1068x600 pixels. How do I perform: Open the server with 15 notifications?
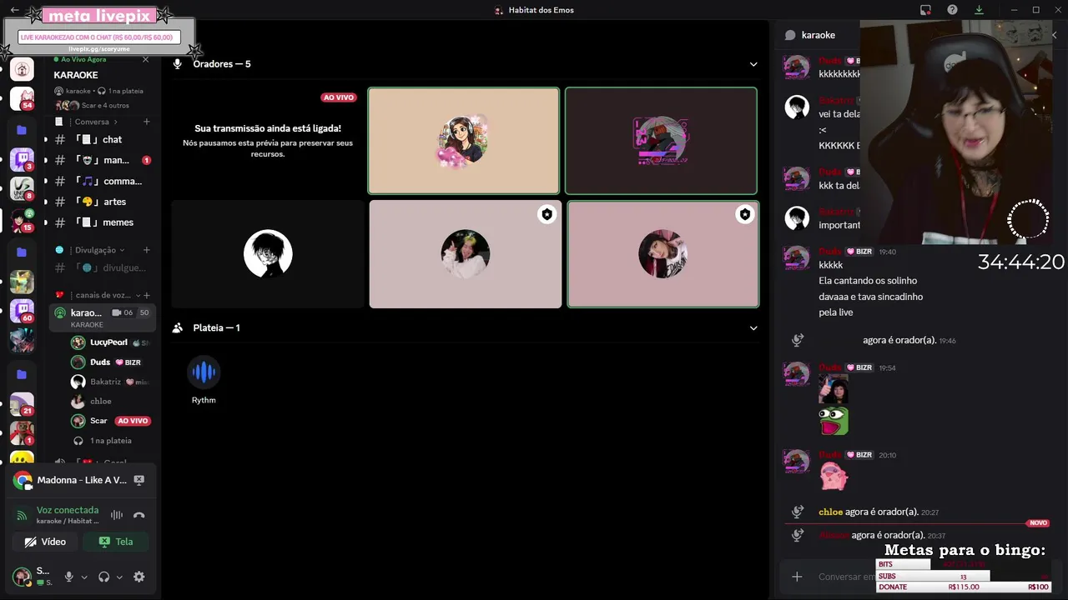[22, 220]
